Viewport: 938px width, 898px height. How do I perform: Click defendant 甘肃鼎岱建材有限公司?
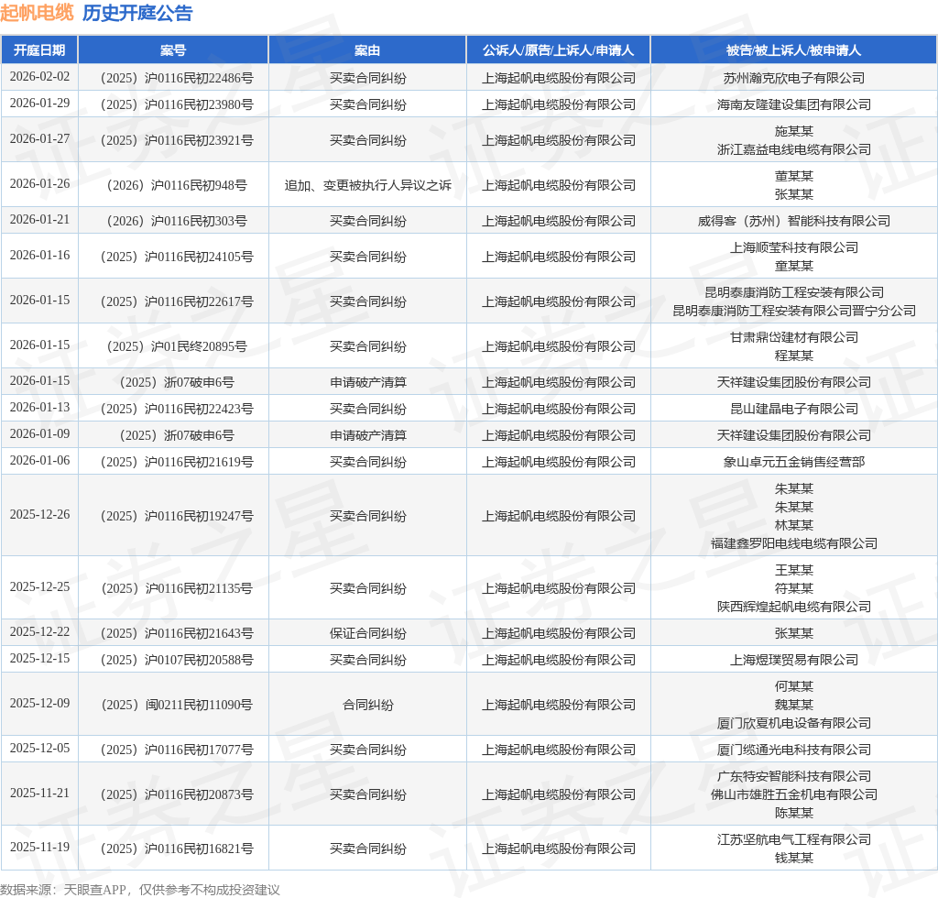coord(794,337)
